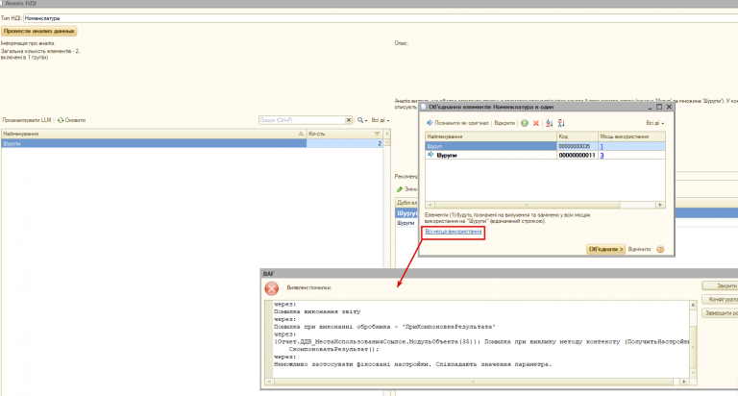
Task: Clear the search field with its X button
Action: [349, 120]
